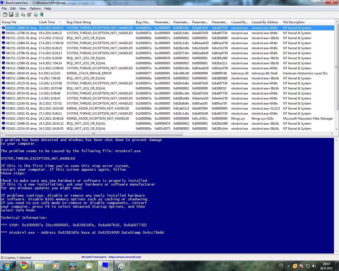339x271 pixels.
Task: Click the crash list scroll-down arrow
Action: (x=337, y=129)
